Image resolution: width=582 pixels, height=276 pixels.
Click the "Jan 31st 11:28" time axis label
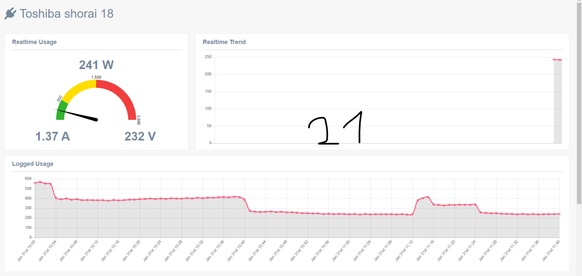[x=488, y=251]
